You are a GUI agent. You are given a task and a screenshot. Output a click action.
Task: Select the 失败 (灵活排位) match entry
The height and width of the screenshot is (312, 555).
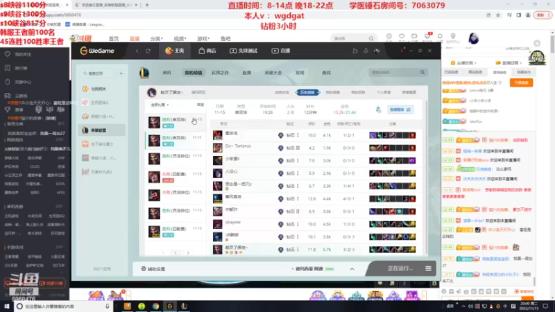(x=176, y=195)
